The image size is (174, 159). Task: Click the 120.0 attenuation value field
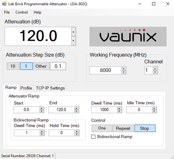coord(38,36)
